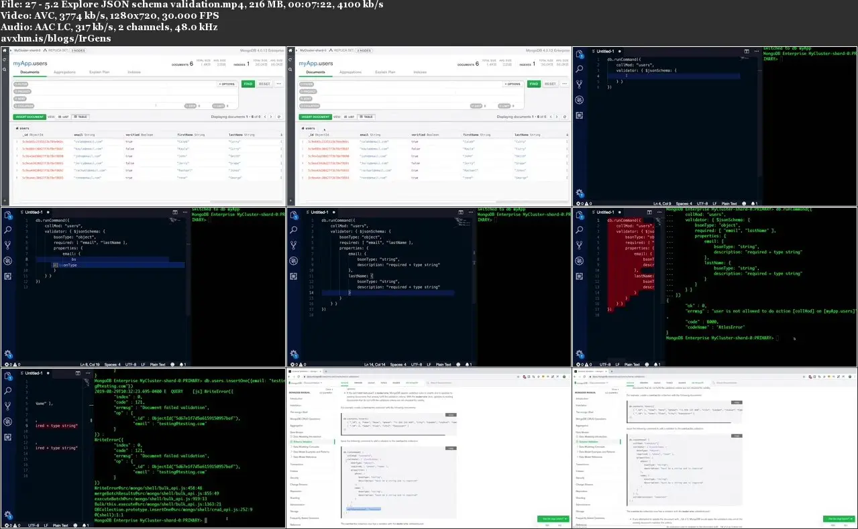
Task: Switch to LIST view in the top-middle Compass thumbnail
Action: [x=349, y=117]
